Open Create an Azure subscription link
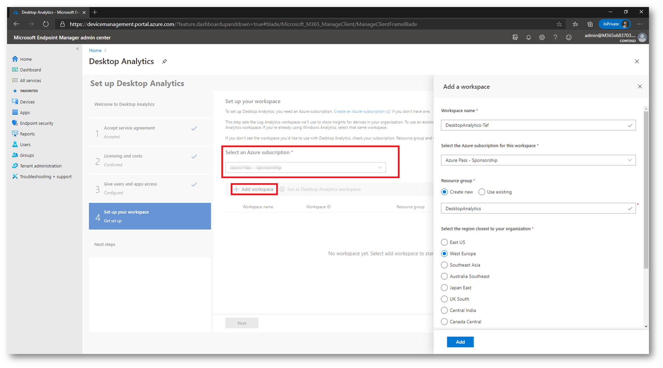This screenshot has width=663, height=368. (362, 111)
